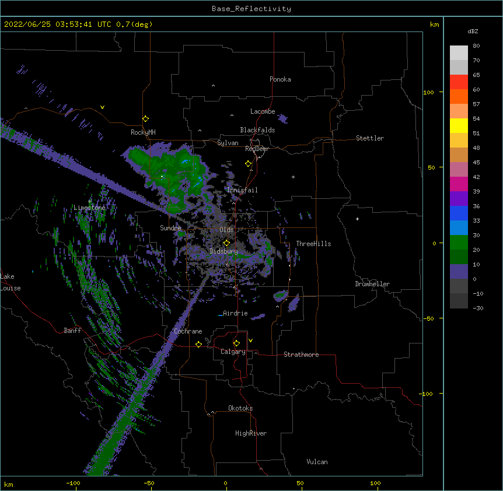The width and height of the screenshot is (503, 491).
Task: Click the Okotoks town label
Action: (x=240, y=408)
